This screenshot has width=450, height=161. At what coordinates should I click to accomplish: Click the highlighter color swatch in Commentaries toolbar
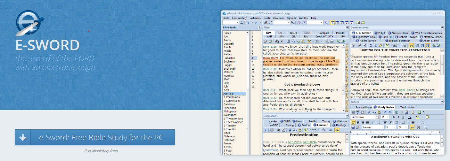387,46
